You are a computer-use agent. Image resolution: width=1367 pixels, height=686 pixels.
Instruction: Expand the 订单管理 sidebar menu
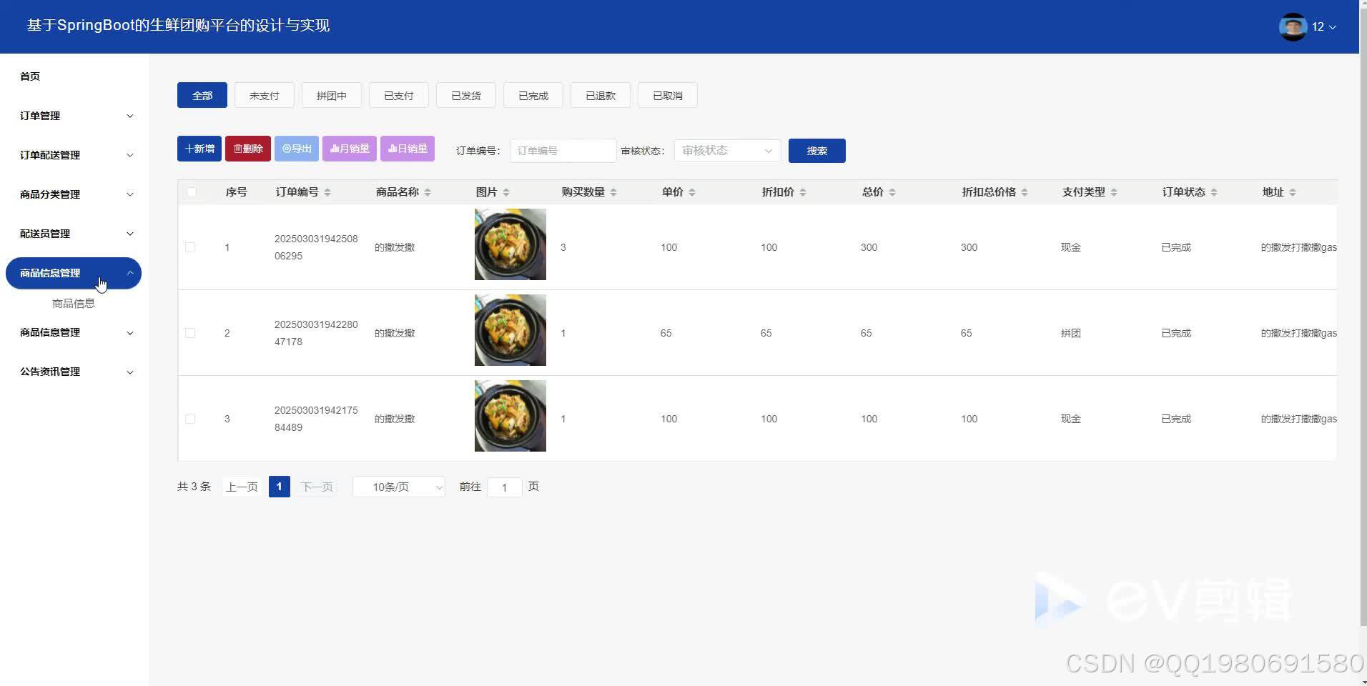[74, 116]
